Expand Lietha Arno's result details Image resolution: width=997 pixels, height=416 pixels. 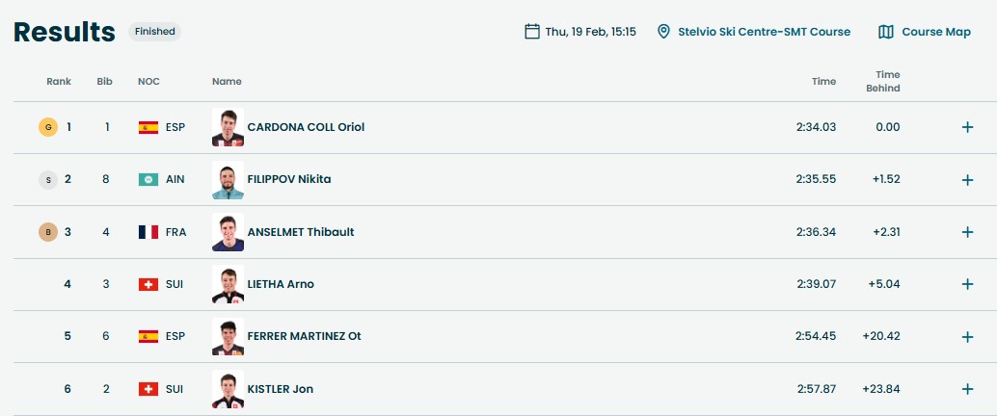pyautogui.click(x=968, y=284)
